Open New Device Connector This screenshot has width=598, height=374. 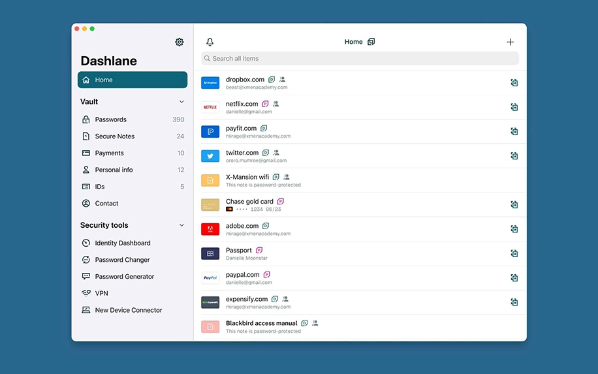(x=133, y=310)
